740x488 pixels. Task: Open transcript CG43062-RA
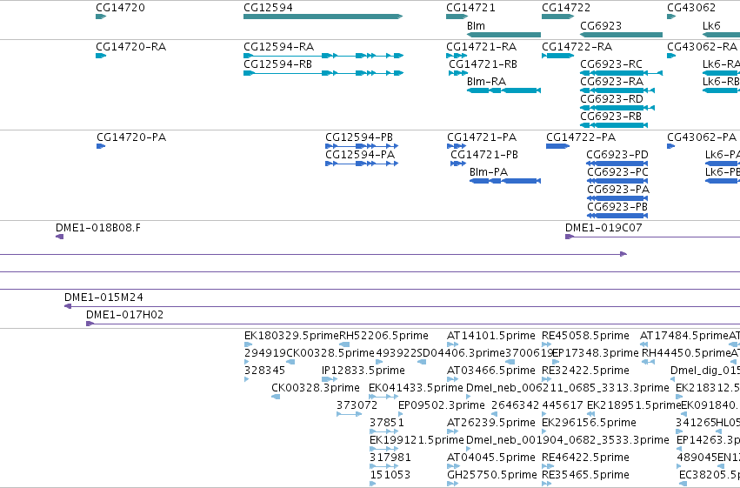click(671, 56)
